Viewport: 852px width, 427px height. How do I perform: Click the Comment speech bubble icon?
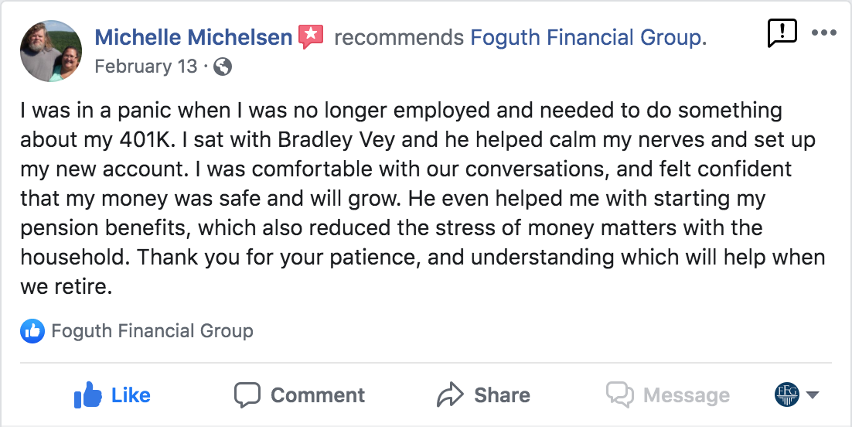[x=247, y=395]
